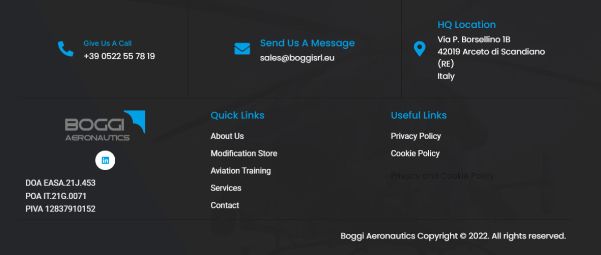Click the HQ Location heading
The width and height of the screenshot is (601, 255).
click(x=466, y=24)
